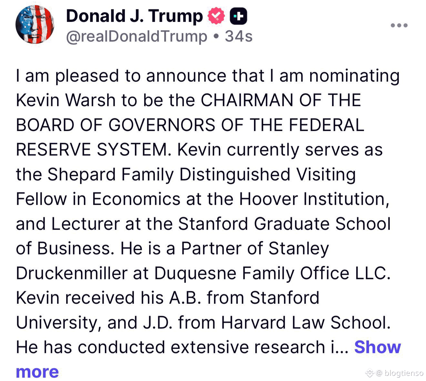The image size is (426, 381).
Task: Click the words Hoover Institution
Action: coord(313,199)
